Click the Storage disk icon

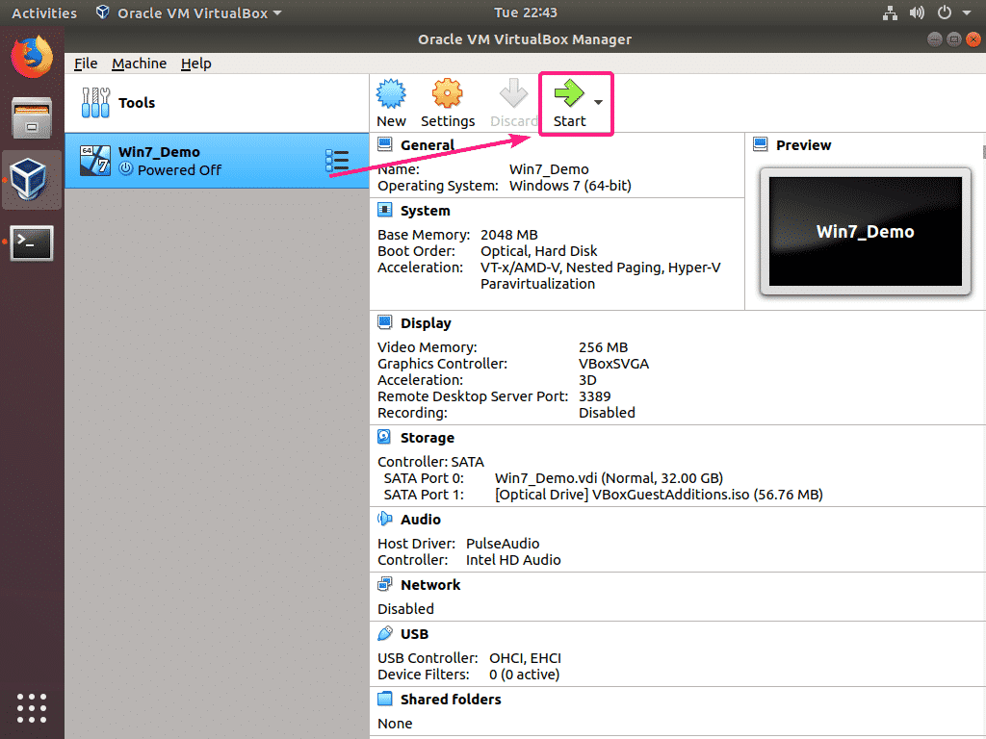(x=384, y=437)
